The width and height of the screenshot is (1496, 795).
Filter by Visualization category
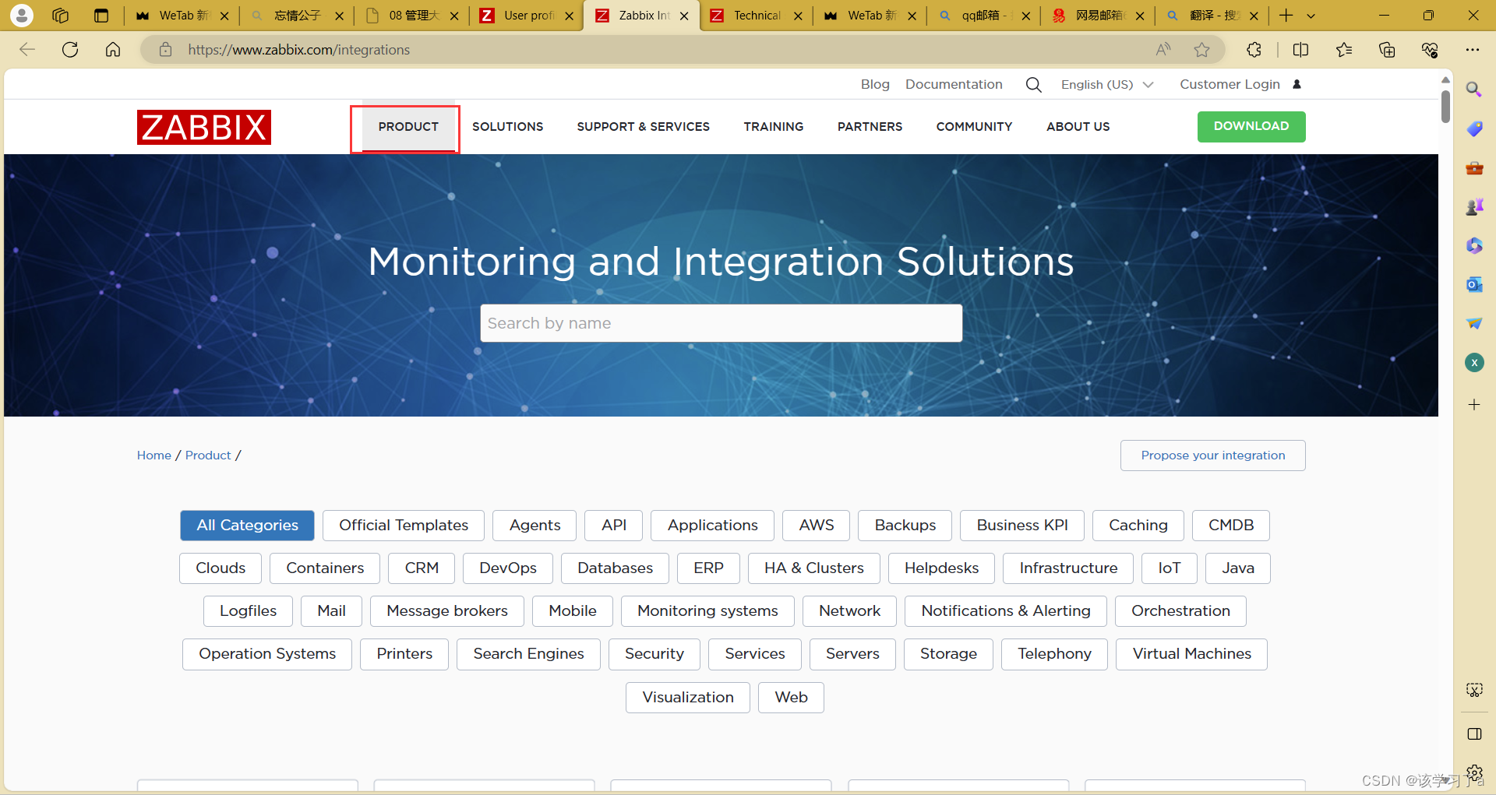coord(687,697)
